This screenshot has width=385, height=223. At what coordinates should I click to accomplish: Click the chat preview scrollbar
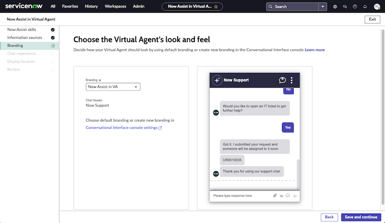298,174
